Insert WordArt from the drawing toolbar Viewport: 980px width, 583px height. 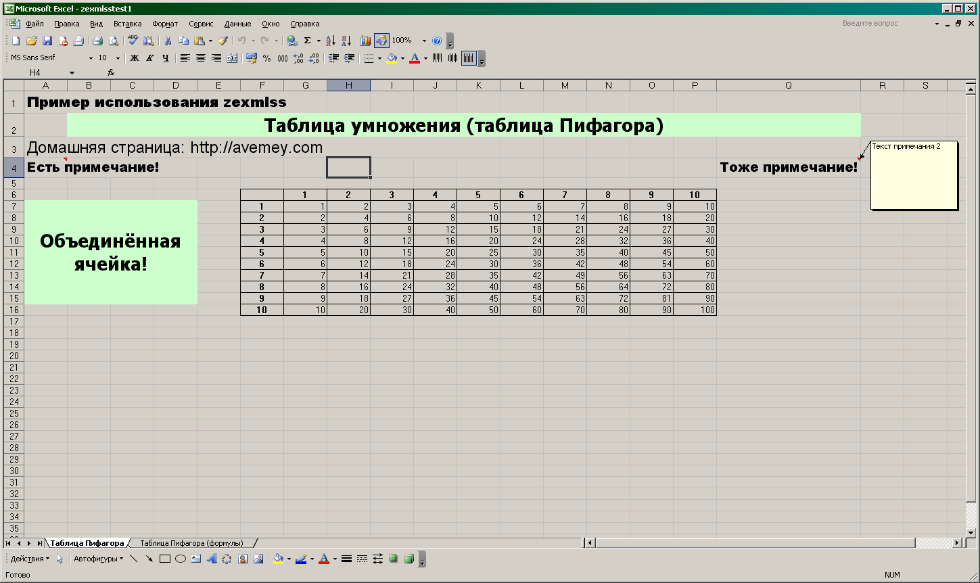pos(211,559)
